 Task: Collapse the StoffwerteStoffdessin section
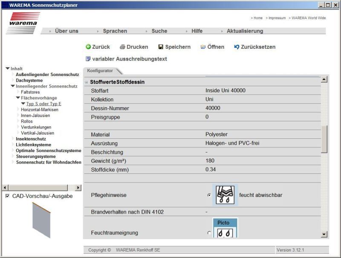(x=87, y=82)
